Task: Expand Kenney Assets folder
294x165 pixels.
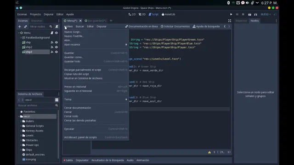Action: coord(21,131)
